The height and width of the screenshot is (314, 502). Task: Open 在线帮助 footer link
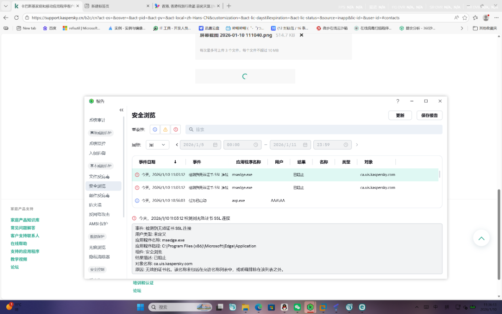tap(19, 244)
